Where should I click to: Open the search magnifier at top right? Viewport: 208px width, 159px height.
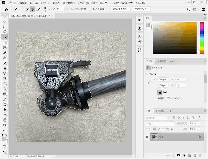188,9
